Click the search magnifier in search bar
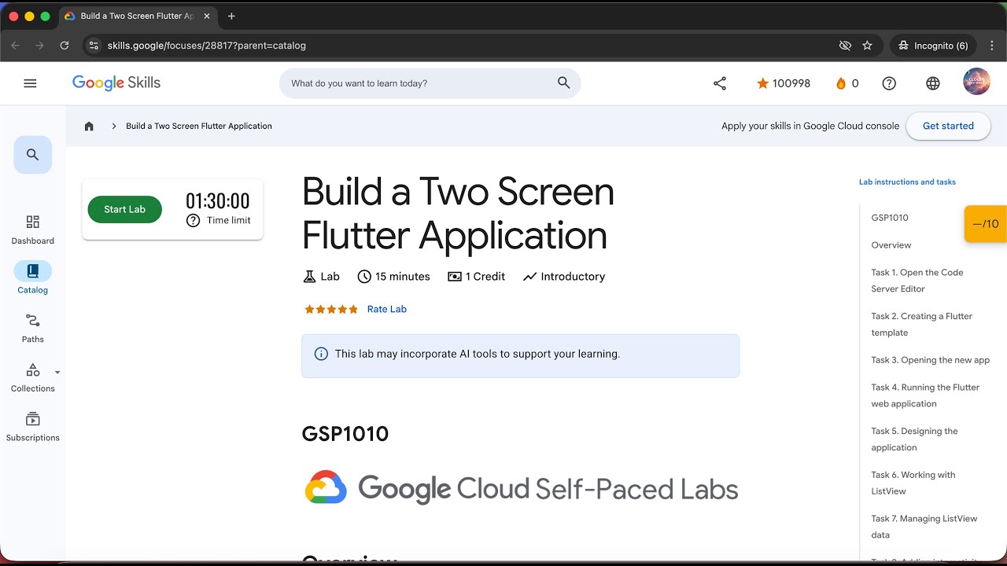The width and height of the screenshot is (1007, 566). [563, 83]
